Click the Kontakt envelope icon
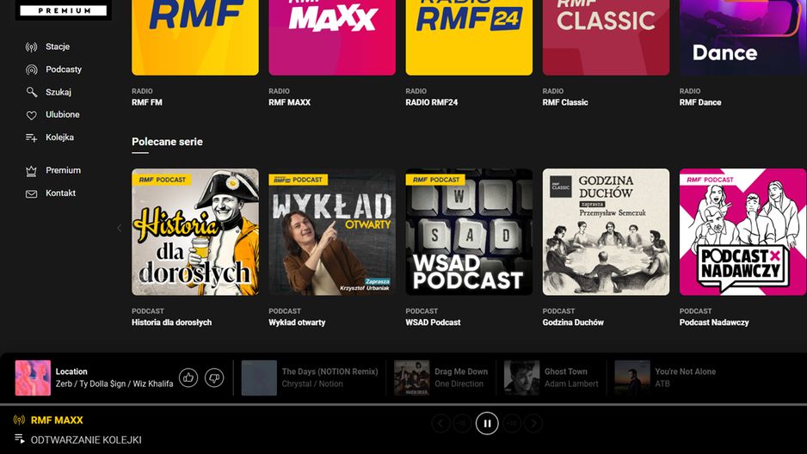The image size is (807, 454). click(x=31, y=193)
